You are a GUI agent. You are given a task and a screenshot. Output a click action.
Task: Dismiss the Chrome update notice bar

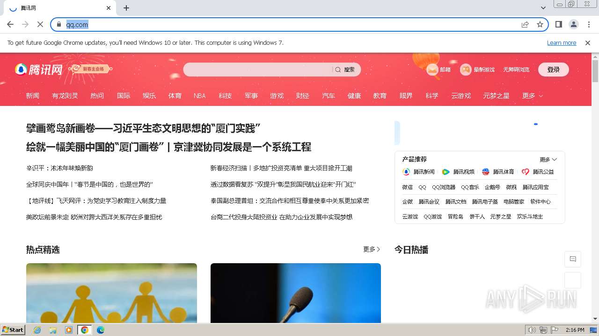[588, 42]
